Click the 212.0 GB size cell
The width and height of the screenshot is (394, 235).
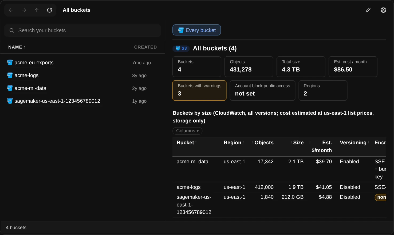click(x=293, y=197)
